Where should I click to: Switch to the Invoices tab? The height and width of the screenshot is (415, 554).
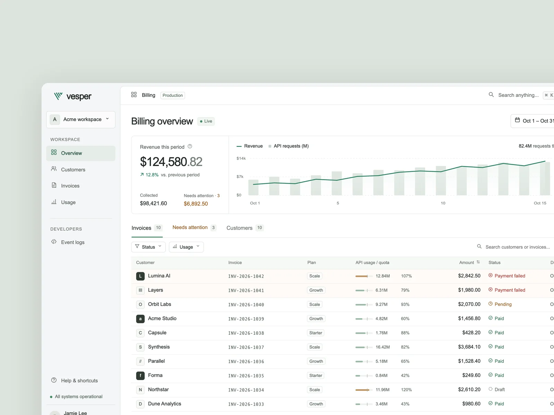(x=147, y=228)
